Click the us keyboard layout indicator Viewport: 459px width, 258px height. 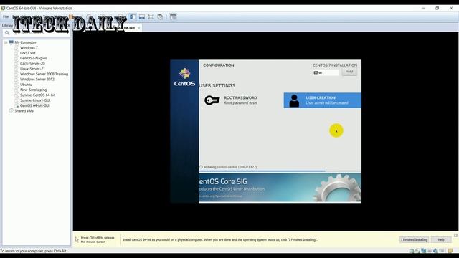(x=326, y=72)
